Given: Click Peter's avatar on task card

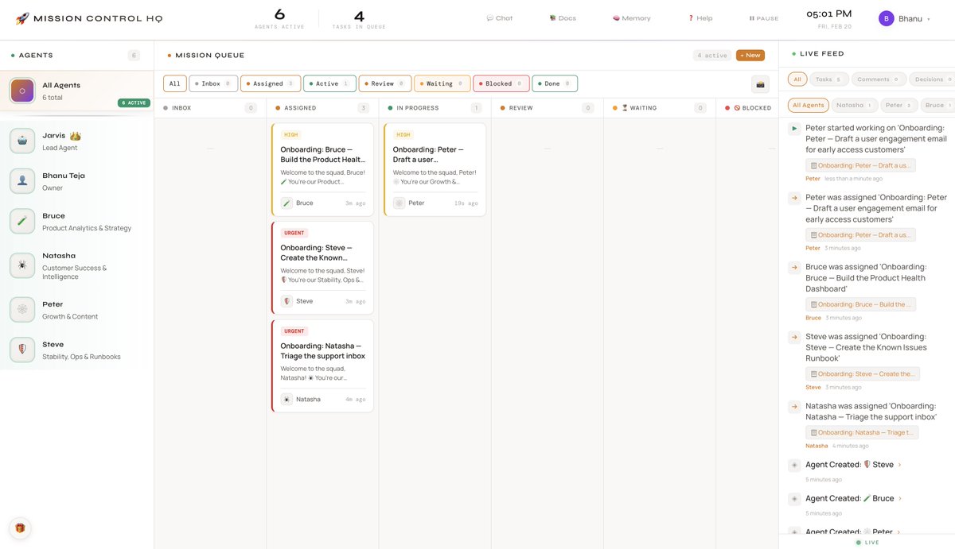Looking at the screenshot, I should (399, 203).
